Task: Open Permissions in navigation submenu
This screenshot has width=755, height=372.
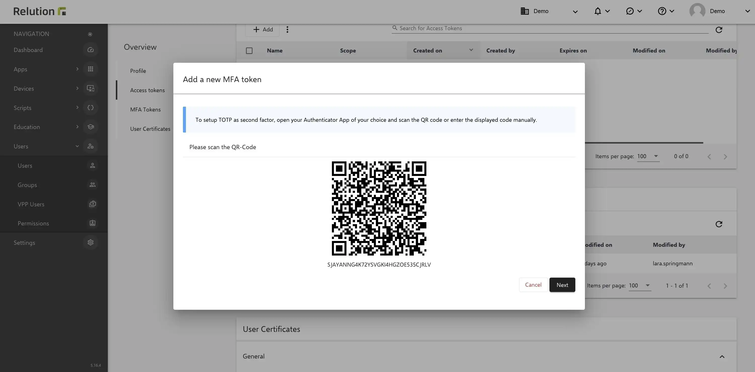Action: 33,223
